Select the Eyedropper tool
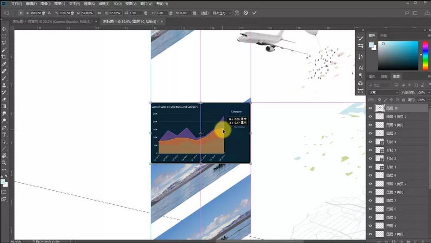Viewport: 431px width, 243px height. pyautogui.click(x=4, y=64)
